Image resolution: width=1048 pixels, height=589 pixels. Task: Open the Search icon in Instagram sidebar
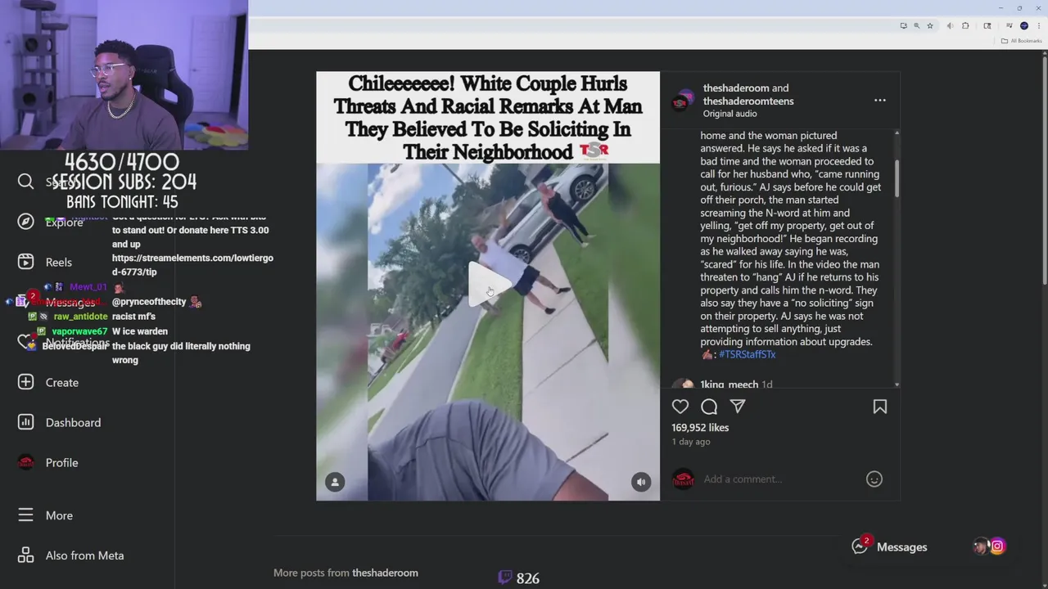[x=26, y=182]
